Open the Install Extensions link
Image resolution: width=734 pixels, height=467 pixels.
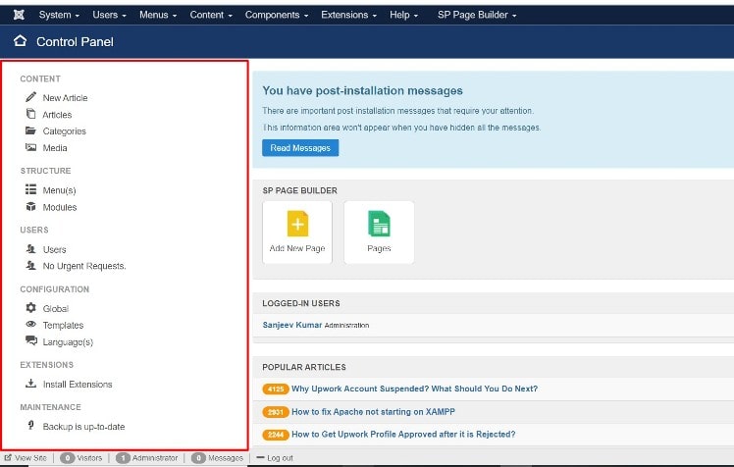[x=78, y=385]
